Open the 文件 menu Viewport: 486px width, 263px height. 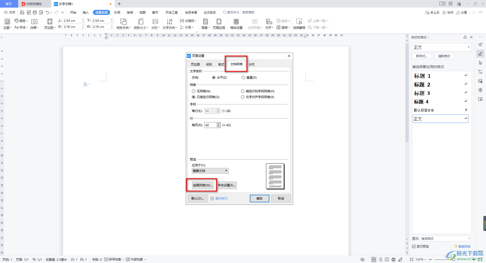tap(10, 12)
